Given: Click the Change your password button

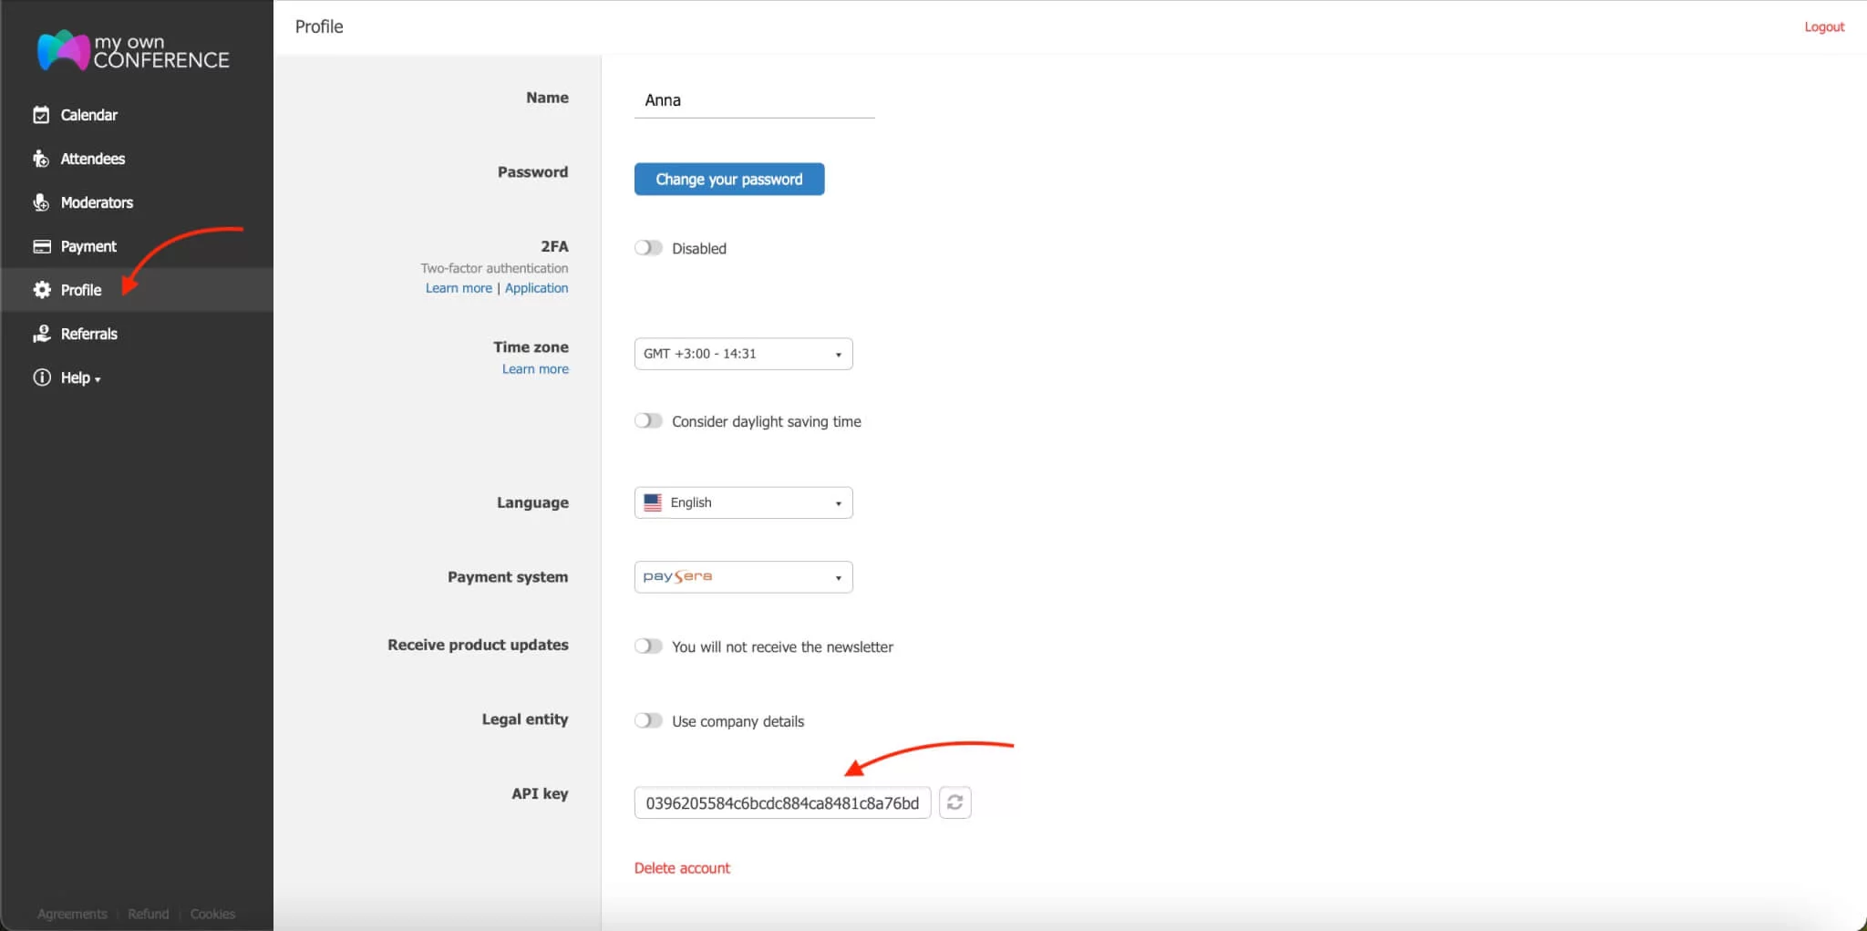Looking at the screenshot, I should tap(727, 179).
